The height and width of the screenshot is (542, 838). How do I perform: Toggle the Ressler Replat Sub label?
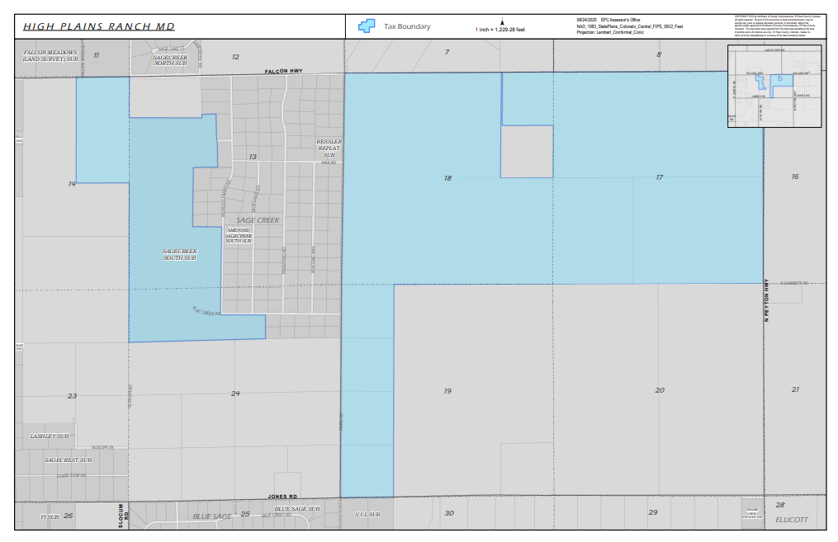(x=329, y=148)
